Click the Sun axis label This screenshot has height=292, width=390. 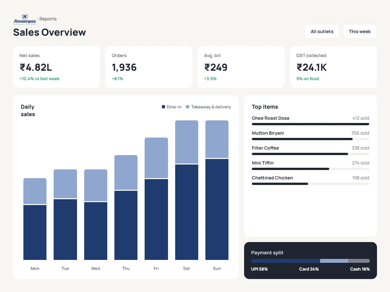(x=217, y=268)
